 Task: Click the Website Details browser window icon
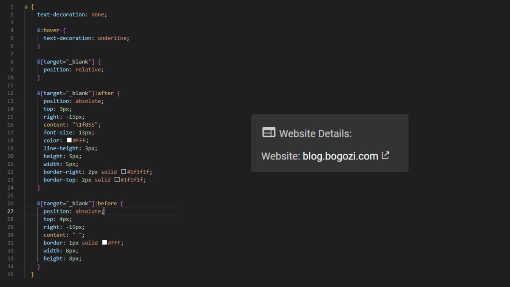pos(268,132)
